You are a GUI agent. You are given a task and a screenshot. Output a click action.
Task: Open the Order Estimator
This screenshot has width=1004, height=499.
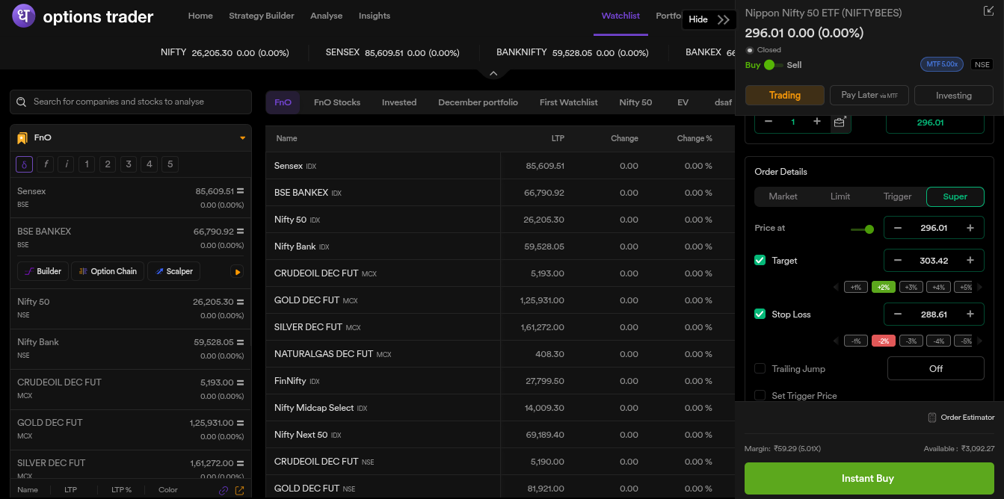tap(961, 418)
